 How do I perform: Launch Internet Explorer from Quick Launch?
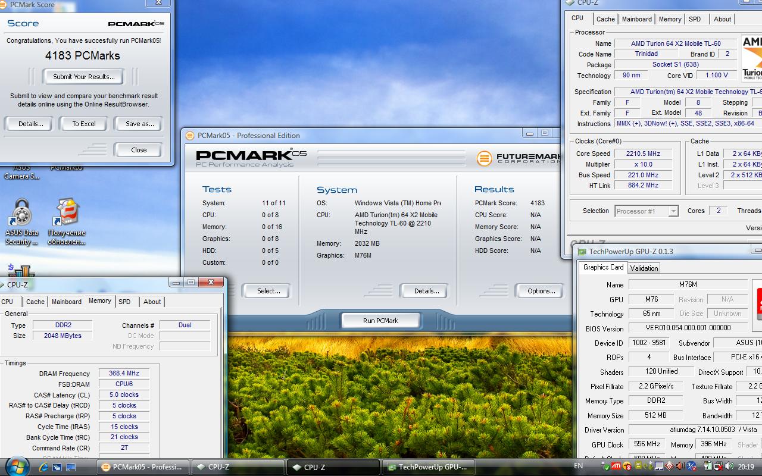(43, 467)
